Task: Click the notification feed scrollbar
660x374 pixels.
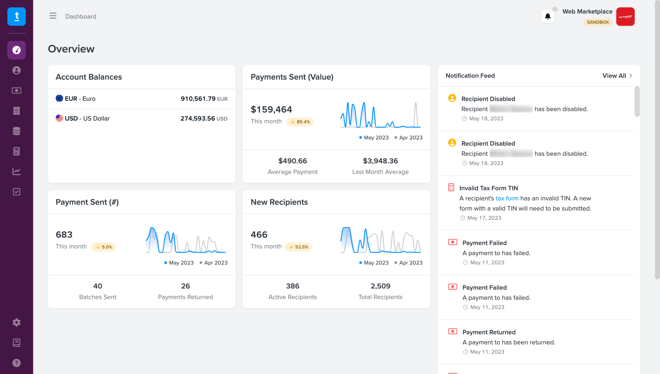Action: click(637, 102)
